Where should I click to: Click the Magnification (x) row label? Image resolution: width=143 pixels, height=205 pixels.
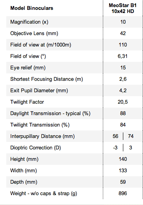tap(29, 22)
